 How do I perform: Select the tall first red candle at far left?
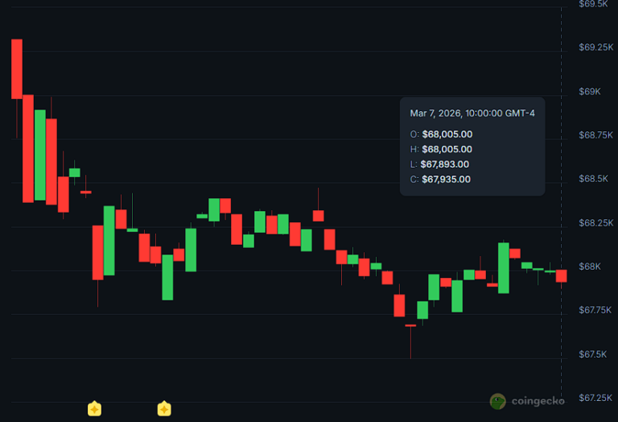pyautogui.click(x=16, y=68)
